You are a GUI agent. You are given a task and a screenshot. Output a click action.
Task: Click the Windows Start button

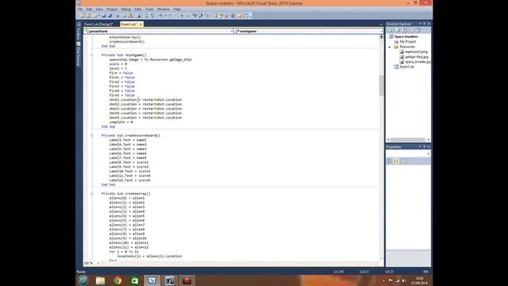[x=83, y=280]
